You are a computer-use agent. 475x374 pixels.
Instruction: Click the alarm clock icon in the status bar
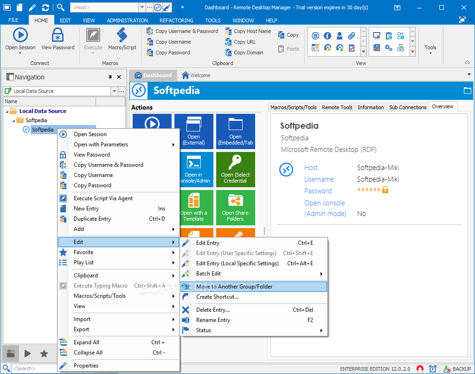pyautogui.click(x=433, y=368)
